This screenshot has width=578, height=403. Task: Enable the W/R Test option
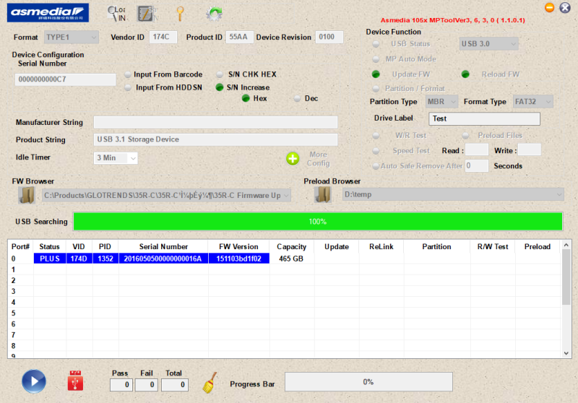(376, 136)
